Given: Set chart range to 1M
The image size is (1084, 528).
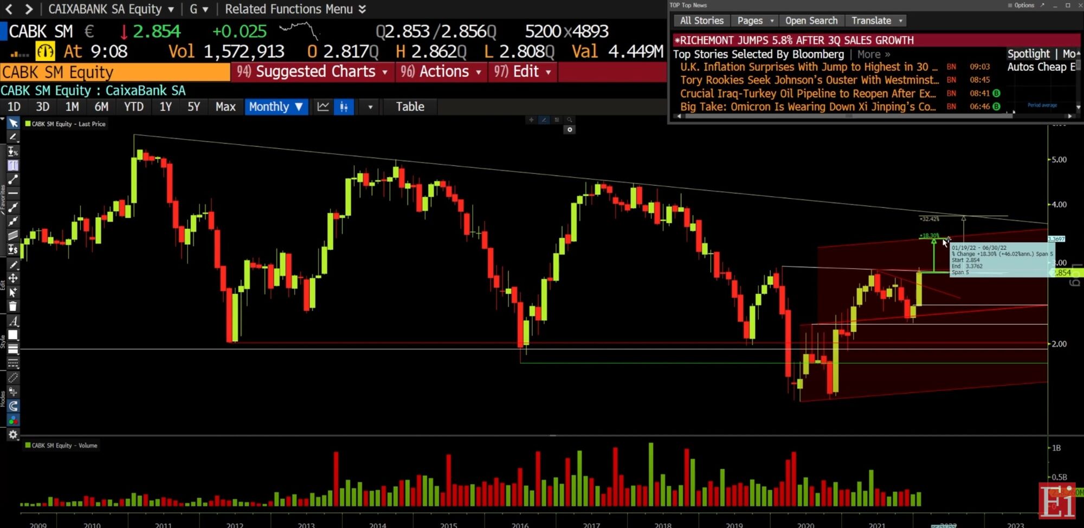Looking at the screenshot, I should (72, 107).
